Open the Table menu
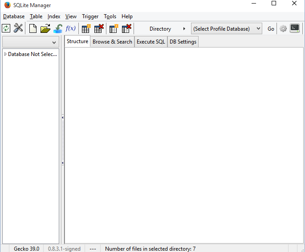This screenshot has height=252, width=305. click(x=36, y=16)
